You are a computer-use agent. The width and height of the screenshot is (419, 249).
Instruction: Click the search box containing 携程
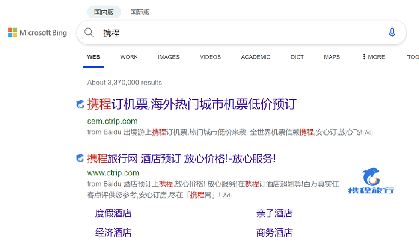240,33
